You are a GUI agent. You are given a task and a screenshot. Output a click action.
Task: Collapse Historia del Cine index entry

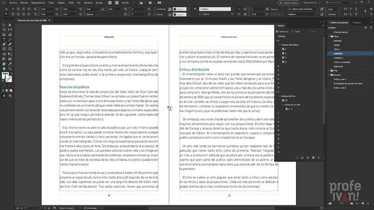point(279,96)
